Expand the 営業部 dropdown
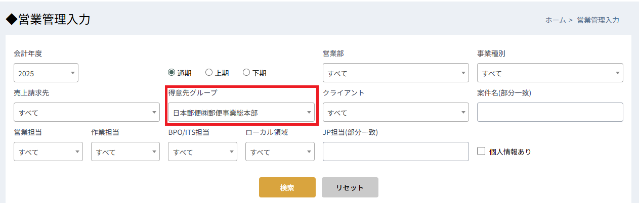639x203 pixels. [396, 73]
